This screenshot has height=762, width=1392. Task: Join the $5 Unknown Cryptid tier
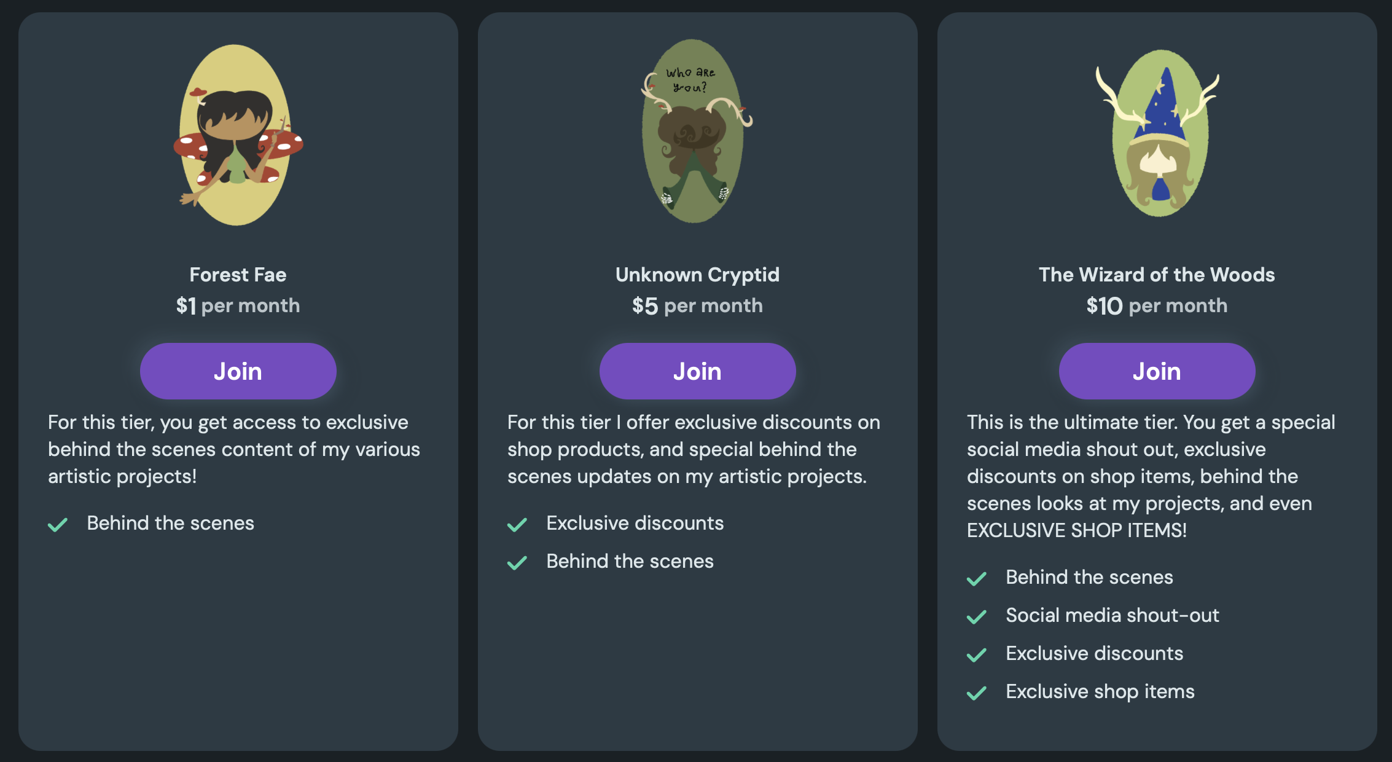coord(697,371)
